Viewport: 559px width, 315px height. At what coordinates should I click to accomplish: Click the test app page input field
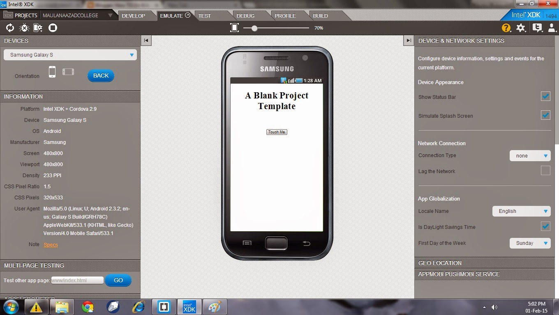click(x=77, y=280)
